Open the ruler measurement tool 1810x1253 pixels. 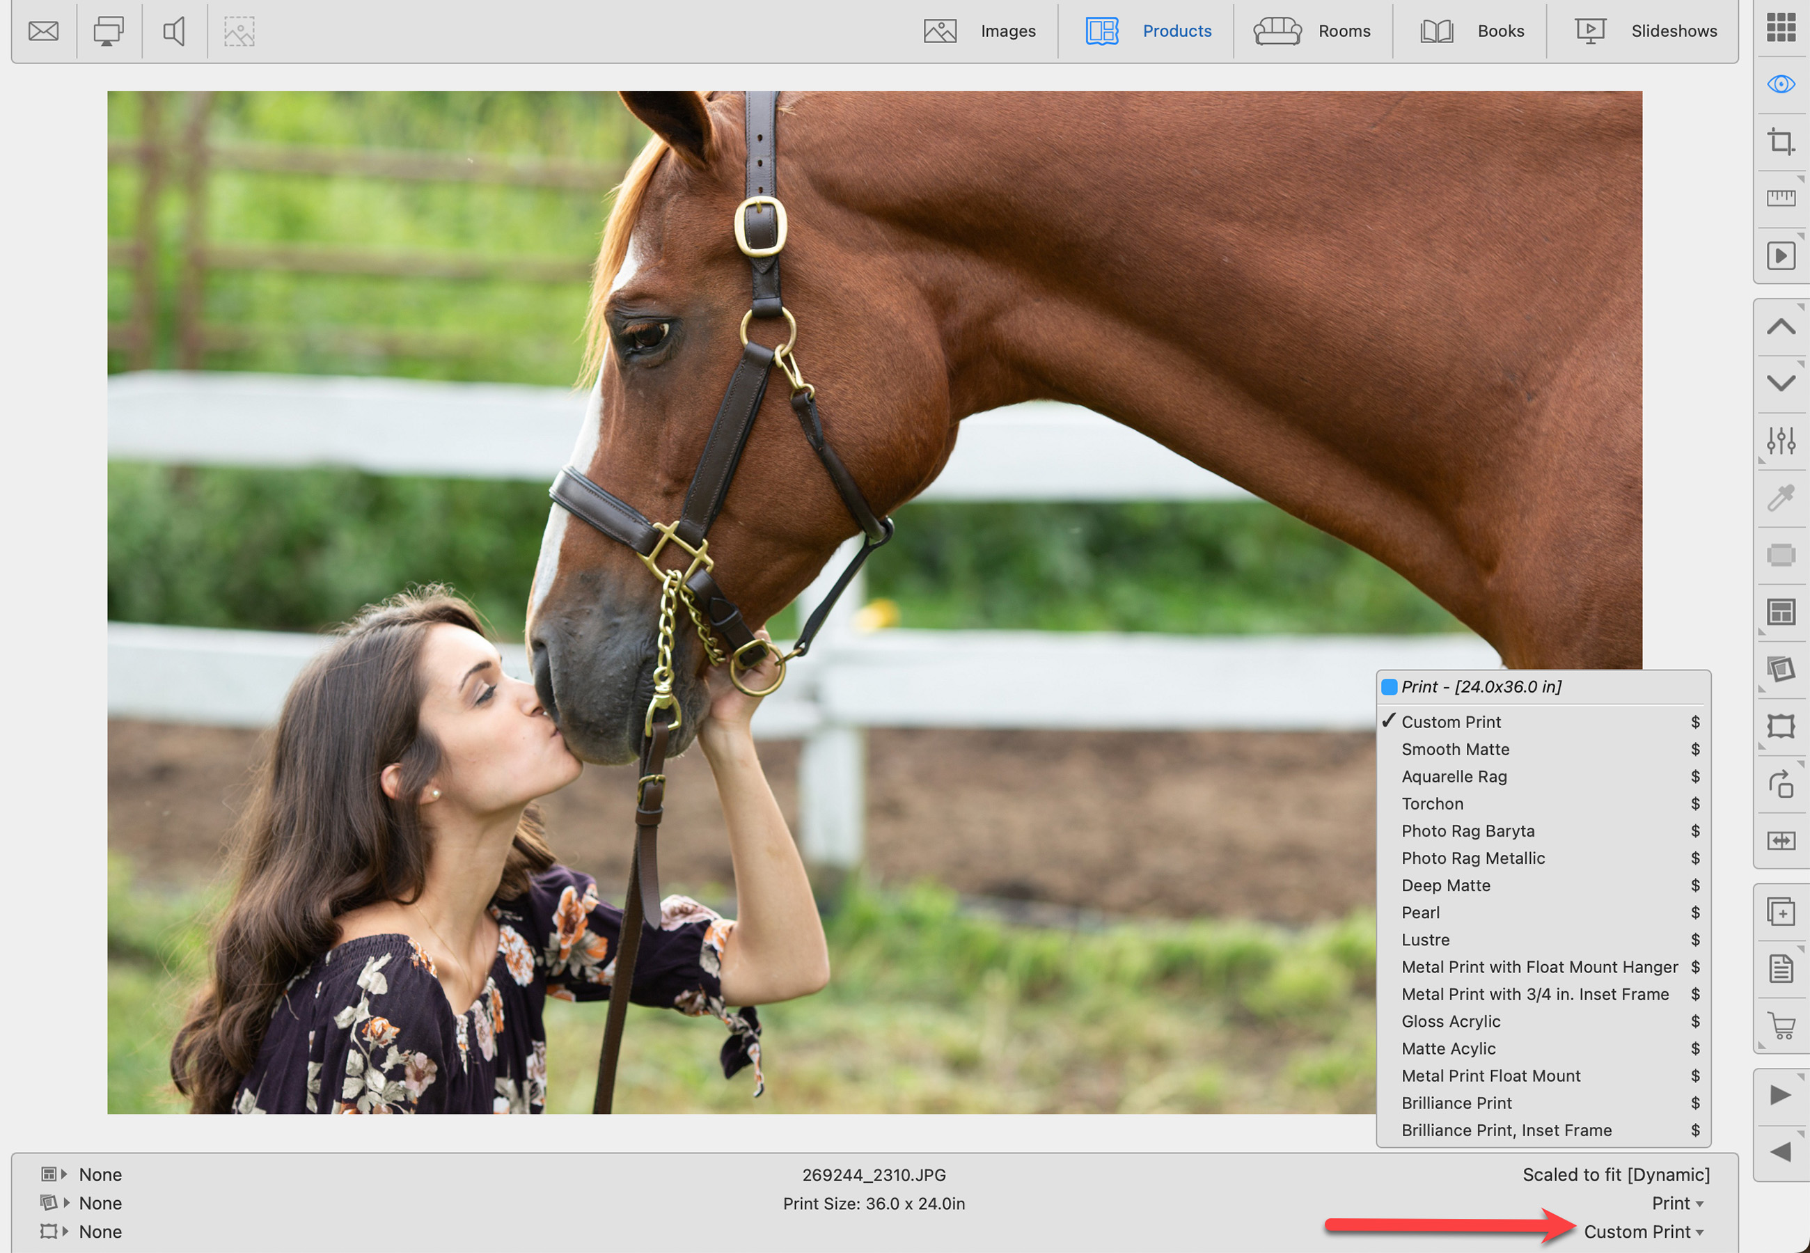pyautogui.click(x=1780, y=198)
